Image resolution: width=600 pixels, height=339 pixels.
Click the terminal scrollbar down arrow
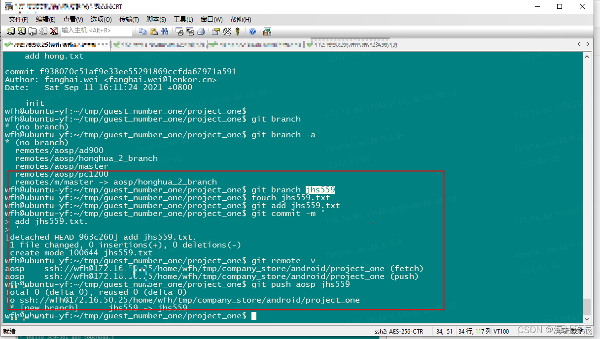pyautogui.click(x=586, y=320)
